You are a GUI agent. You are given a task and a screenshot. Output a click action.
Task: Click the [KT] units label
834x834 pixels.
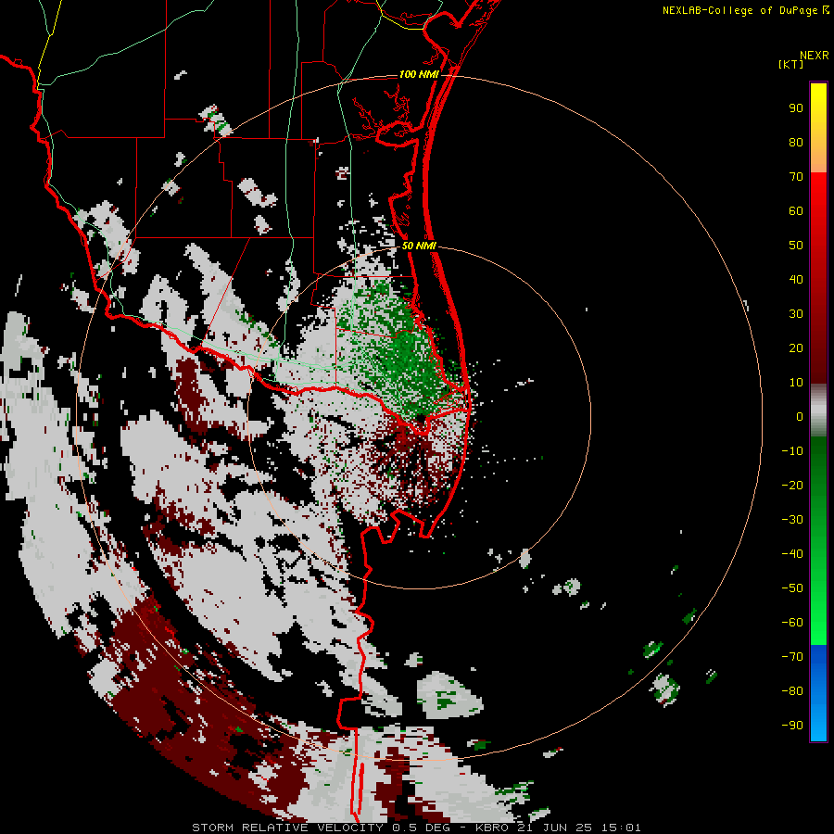point(791,64)
